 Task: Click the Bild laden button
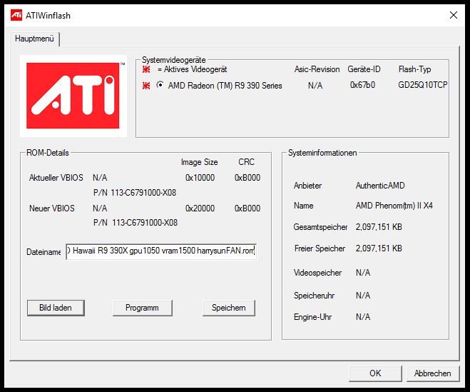pos(56,308)
